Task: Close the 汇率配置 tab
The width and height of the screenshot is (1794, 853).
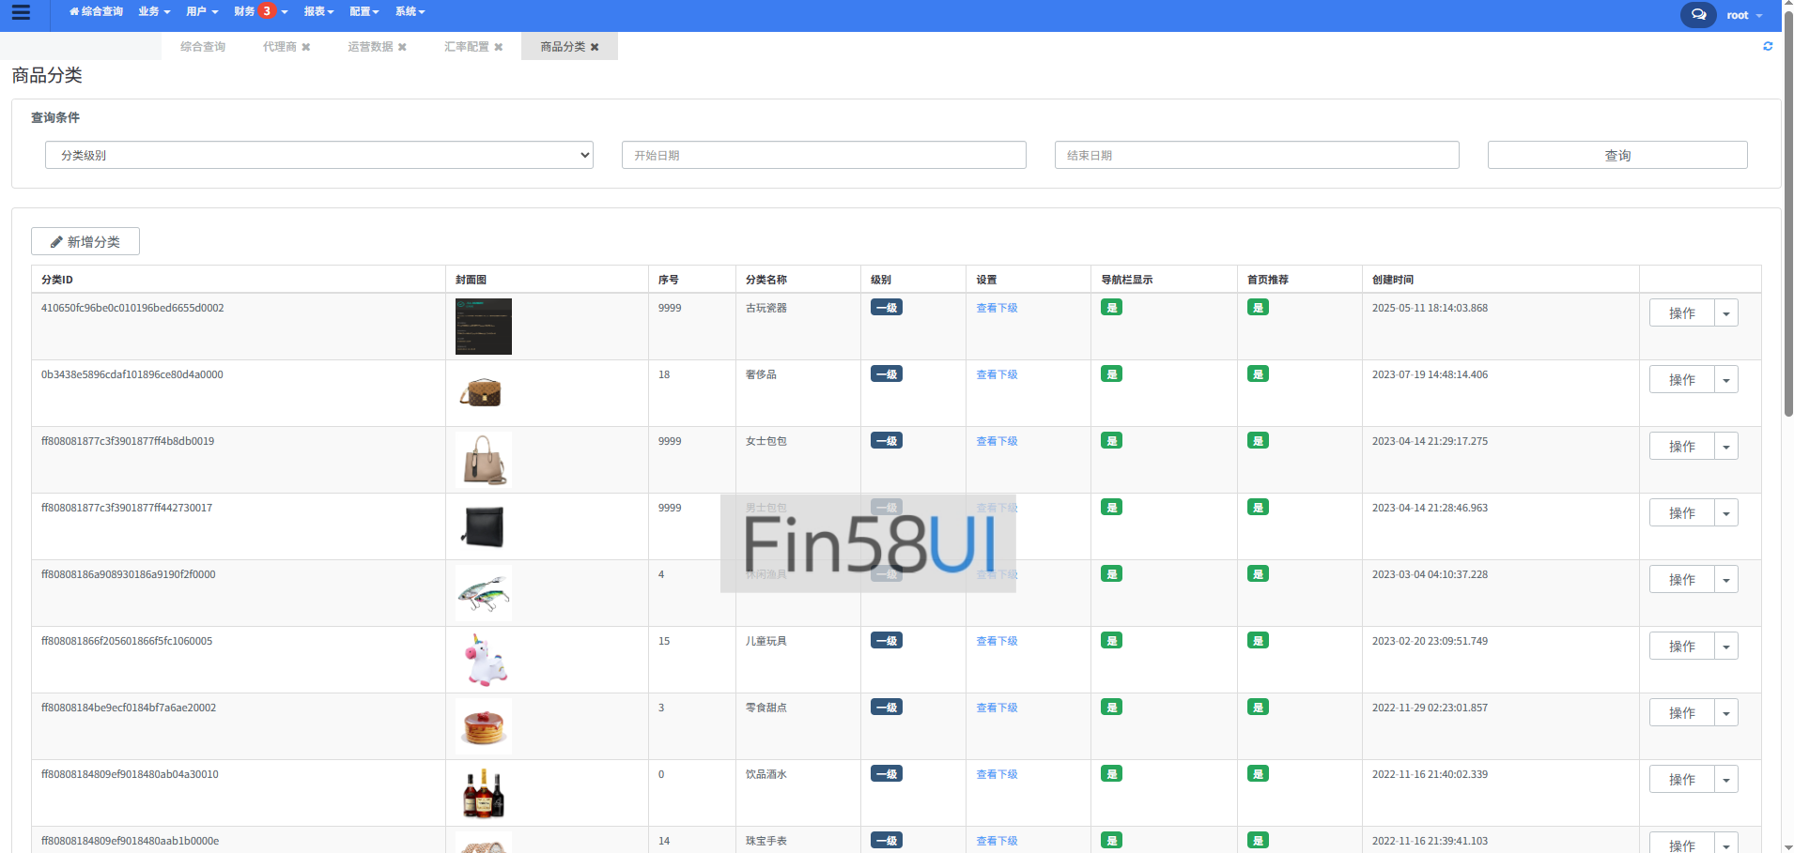Action: 499,47
